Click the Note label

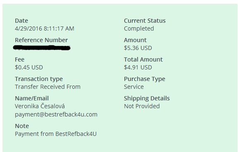22,126
